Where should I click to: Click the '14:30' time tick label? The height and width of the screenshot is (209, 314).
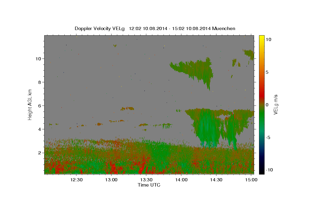[x=216, y=180]
